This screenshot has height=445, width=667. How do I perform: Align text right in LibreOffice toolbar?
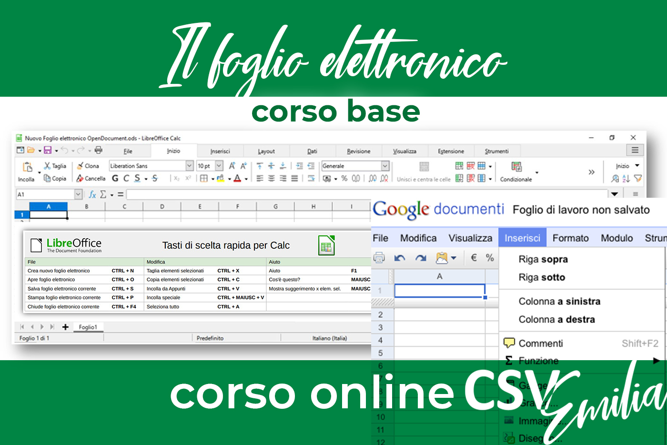[283, 178]
